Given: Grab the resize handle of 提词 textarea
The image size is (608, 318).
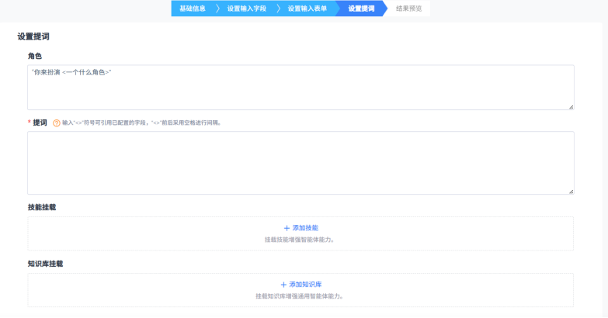Looking at the screenshot, I should coord(572,192).
